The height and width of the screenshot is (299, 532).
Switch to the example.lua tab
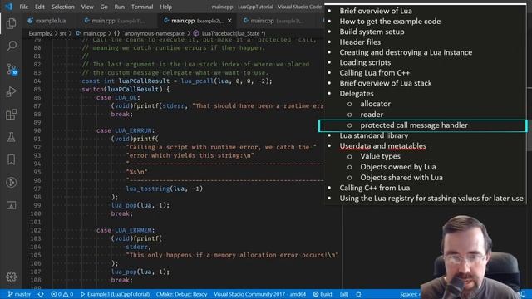coord(51,21)
